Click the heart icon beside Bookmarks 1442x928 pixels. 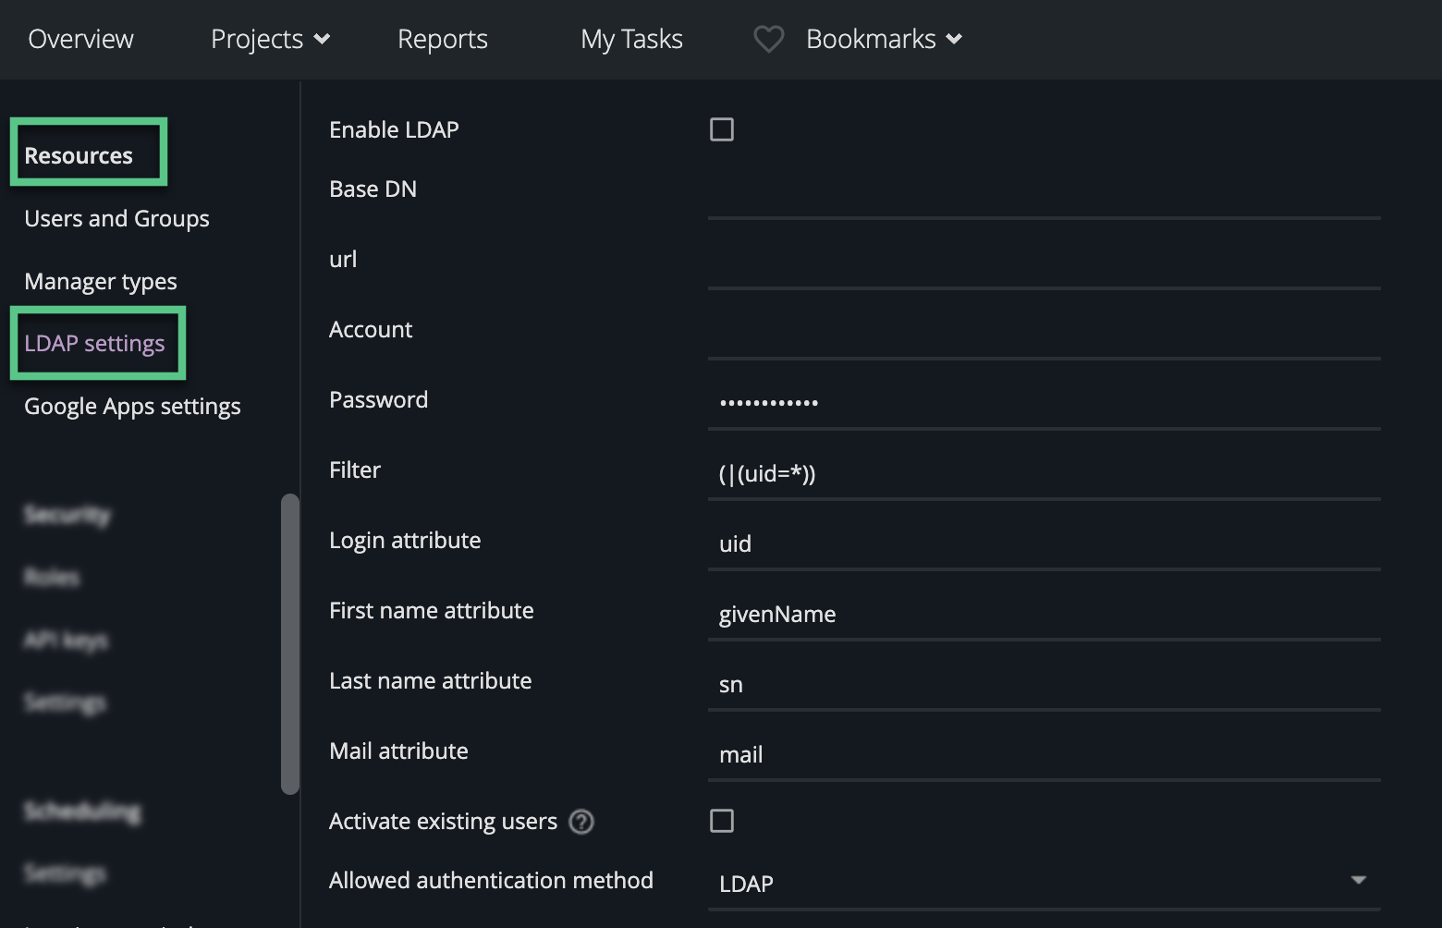click(768, 39)
